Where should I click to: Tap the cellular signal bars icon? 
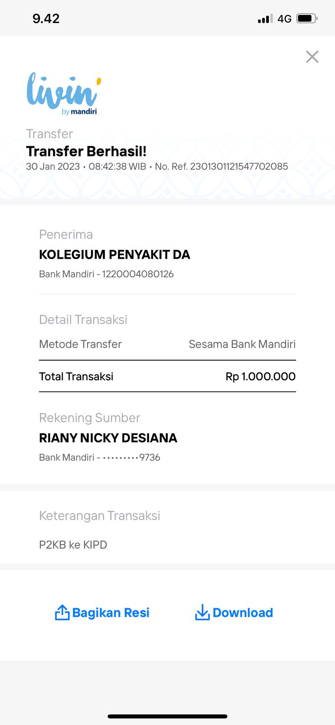[x=265, y=19]
